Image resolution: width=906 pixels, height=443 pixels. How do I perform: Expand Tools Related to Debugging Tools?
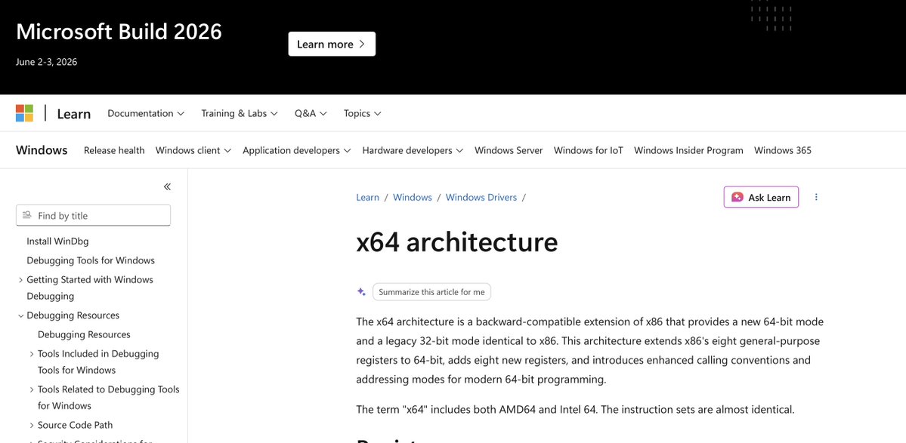click(x=32, y=389)
